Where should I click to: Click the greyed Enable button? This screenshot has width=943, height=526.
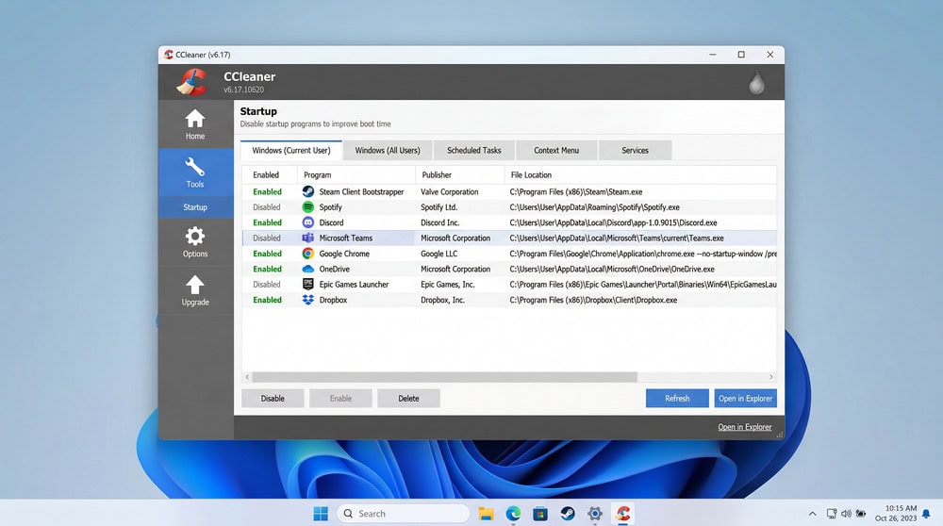point(340,398)
